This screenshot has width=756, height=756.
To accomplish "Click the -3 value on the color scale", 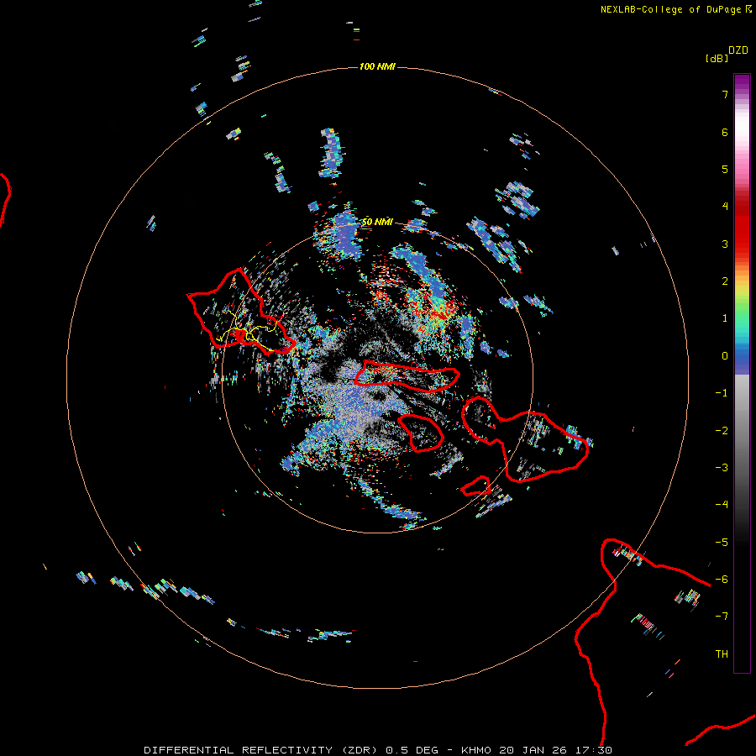I will [x=722, y=468].
